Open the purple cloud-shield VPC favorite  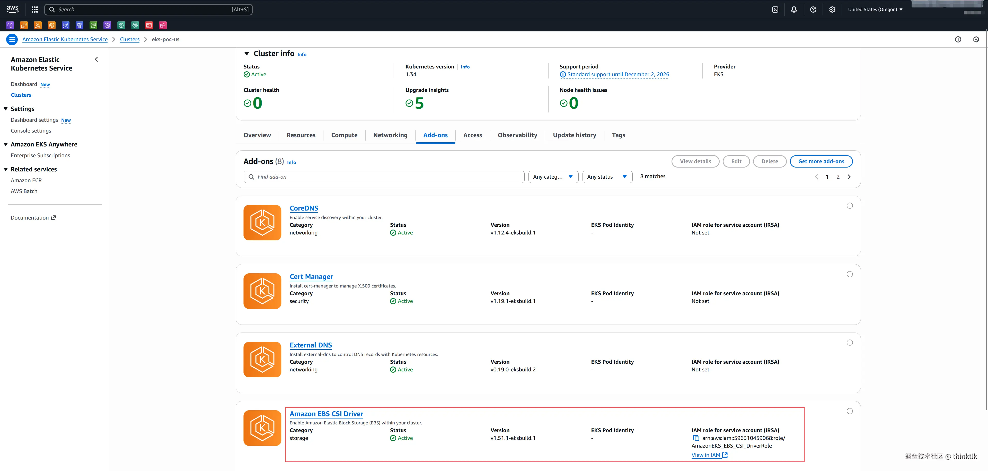(10, 25)
